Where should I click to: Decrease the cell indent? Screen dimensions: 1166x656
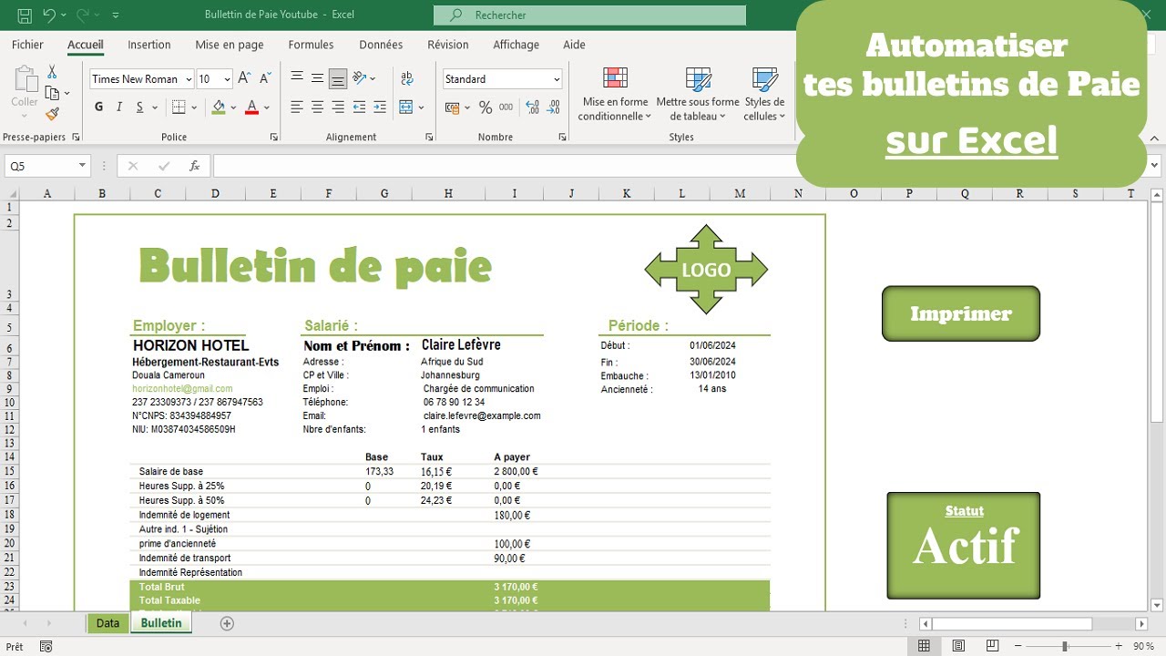[x=359, y=108]
